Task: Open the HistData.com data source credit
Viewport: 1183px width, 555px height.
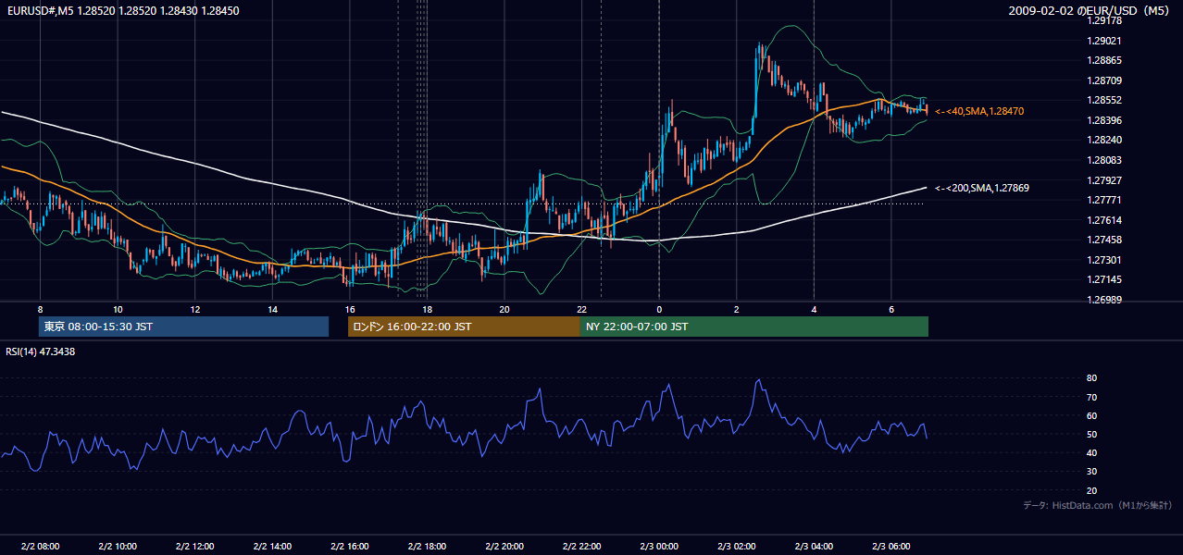Action: click(x=1097, y=505)
